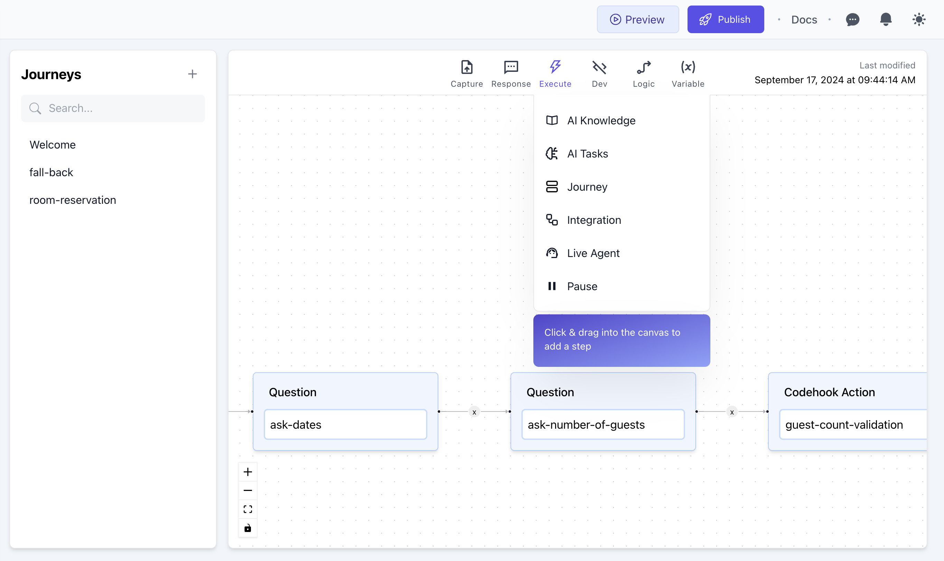
Task: Click the Publish button
Action: [x=726, y=19]
